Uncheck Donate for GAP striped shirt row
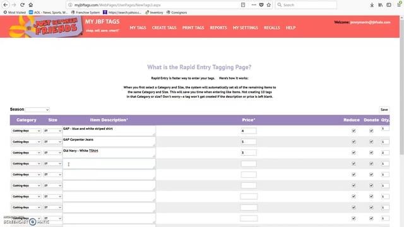Image resolution: width=404 pixels, height=227 pixels. [x=371, y=131]
